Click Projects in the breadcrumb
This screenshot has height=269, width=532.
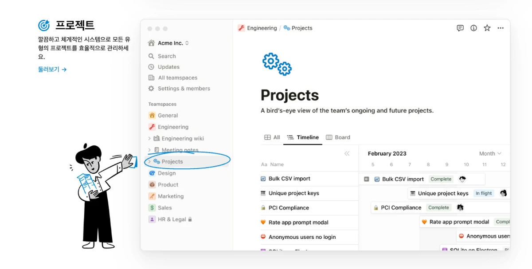[x=302, y=28]
